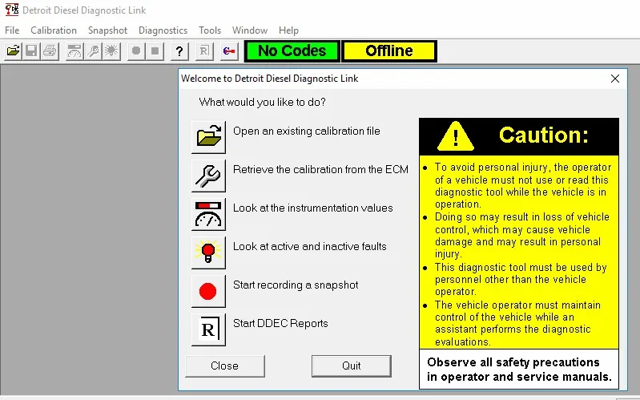Open the Tools menu
The image size is (640, 400).
click(210, 30)
